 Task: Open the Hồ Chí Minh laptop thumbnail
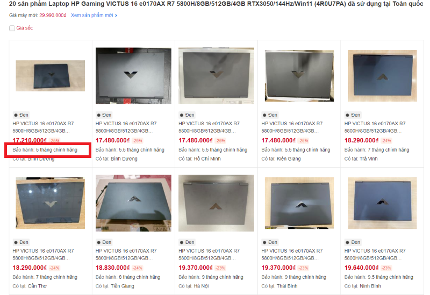(216, 76)
